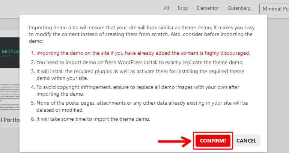Viewport: 289px width, 153px height.
Task: Click the Importing demo data intro paragraph
Action: click(141, 34)
